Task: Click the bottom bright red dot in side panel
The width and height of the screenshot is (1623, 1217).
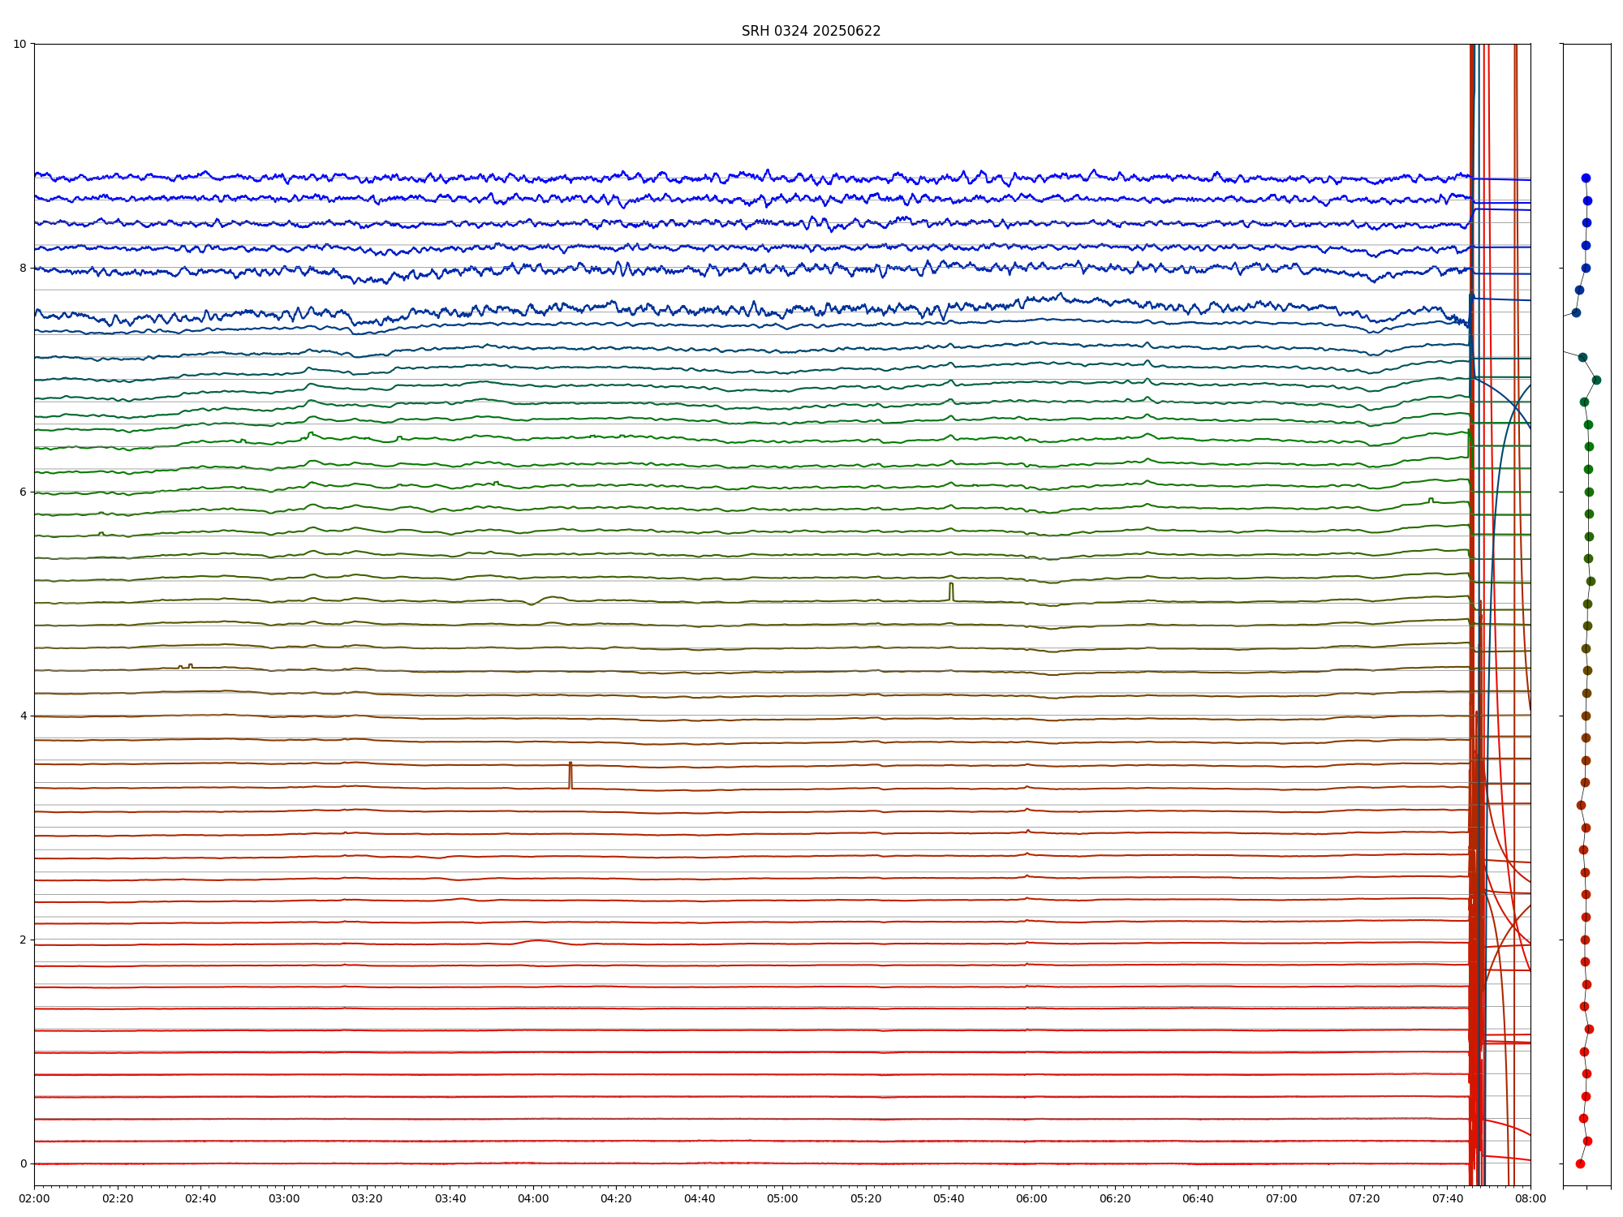Action: click(1580, 1163)
